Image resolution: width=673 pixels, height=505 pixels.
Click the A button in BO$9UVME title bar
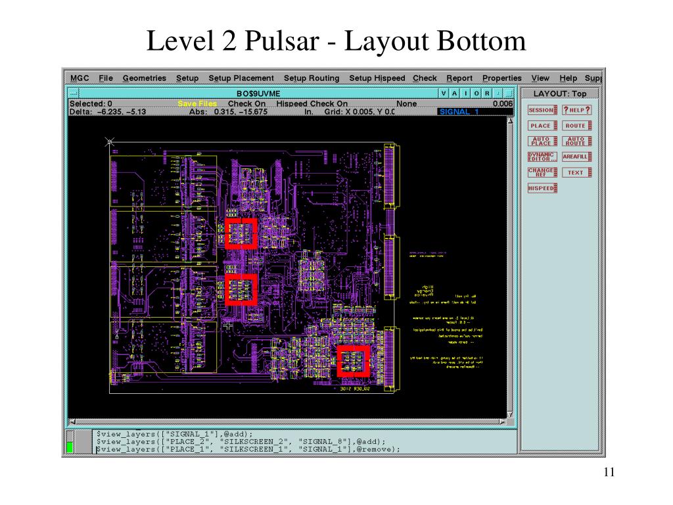coord(455,93)
